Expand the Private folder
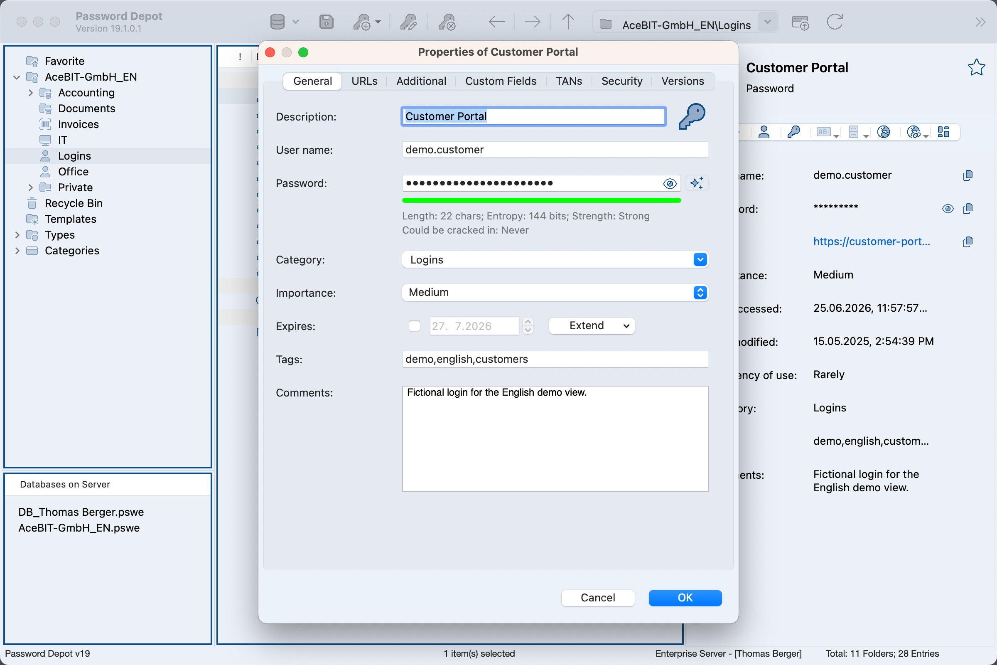Screen dimensions: 997x665 pos(30,187)
